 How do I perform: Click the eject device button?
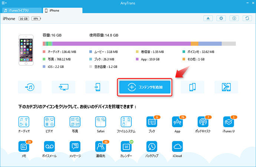(208, 18)
